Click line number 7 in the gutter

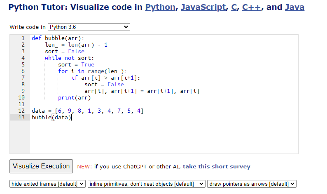point(23,78)
